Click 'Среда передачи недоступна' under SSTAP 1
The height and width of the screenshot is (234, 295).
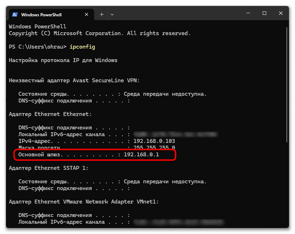(165, 182)
